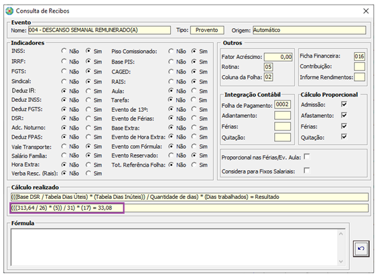
Task: Enable Considera para Fixos Salariais checkbox
Action: (x=306, y=171)
